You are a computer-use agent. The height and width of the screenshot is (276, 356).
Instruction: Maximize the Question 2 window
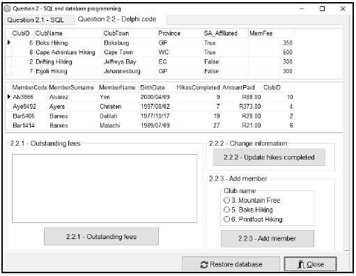(323, 9)
